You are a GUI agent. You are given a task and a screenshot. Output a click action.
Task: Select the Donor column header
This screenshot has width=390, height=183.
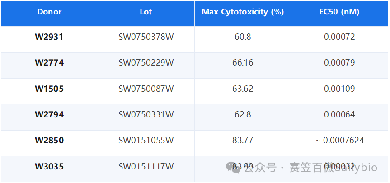tap(49, 12)
